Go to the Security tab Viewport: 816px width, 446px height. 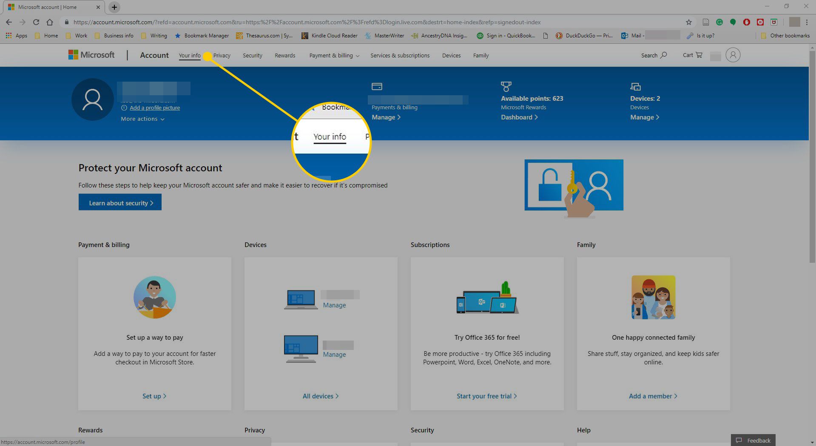pos(253,56)
